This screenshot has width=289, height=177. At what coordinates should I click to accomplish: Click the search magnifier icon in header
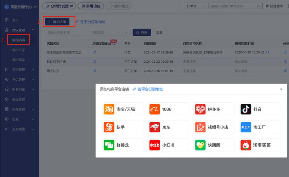(259, 6)
